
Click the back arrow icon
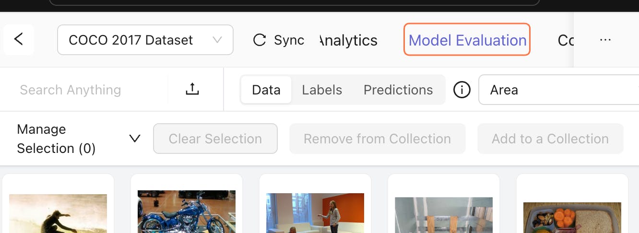19,40
